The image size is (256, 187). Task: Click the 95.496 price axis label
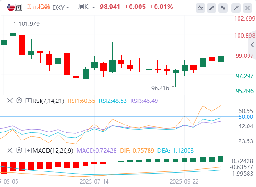[244, 91]
